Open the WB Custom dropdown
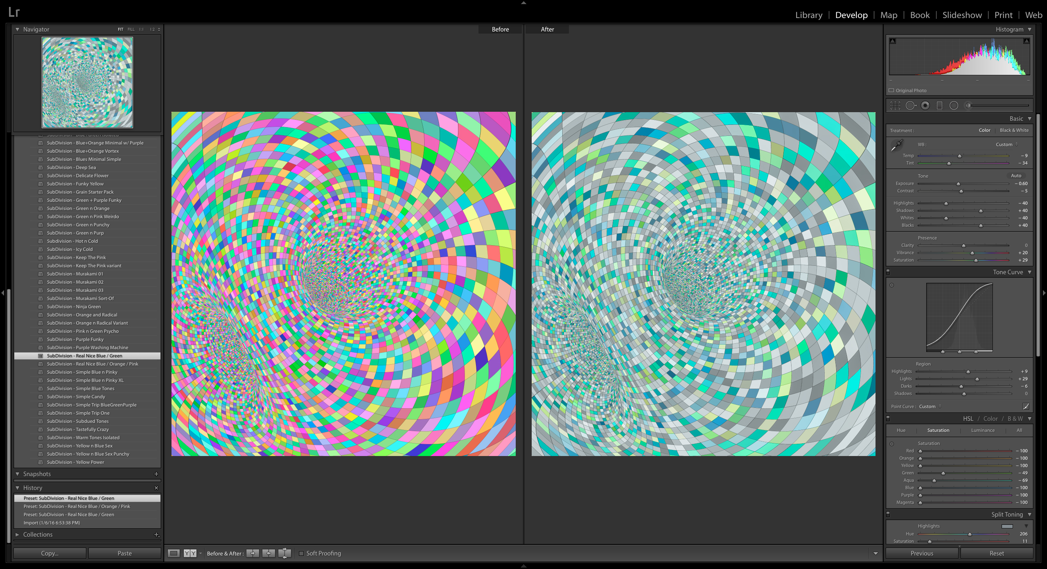The image size is (1047, 569). [x=1006, y=145]
